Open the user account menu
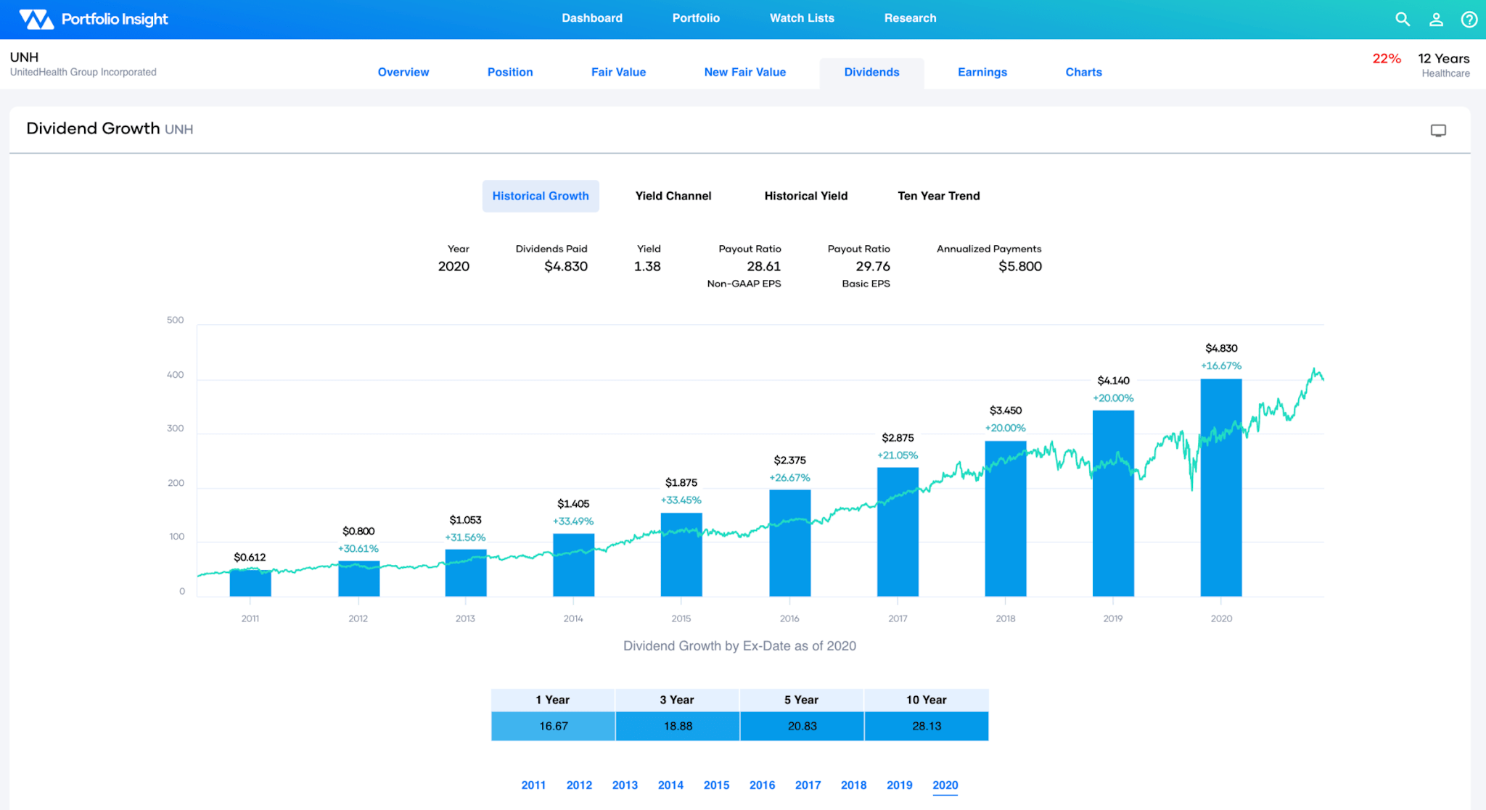1486x810 pixels. pos(1436,19)
